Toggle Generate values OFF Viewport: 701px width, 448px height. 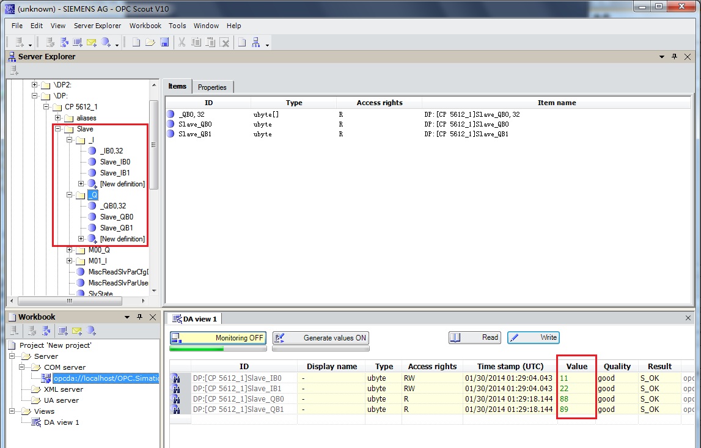coord(321,337)
